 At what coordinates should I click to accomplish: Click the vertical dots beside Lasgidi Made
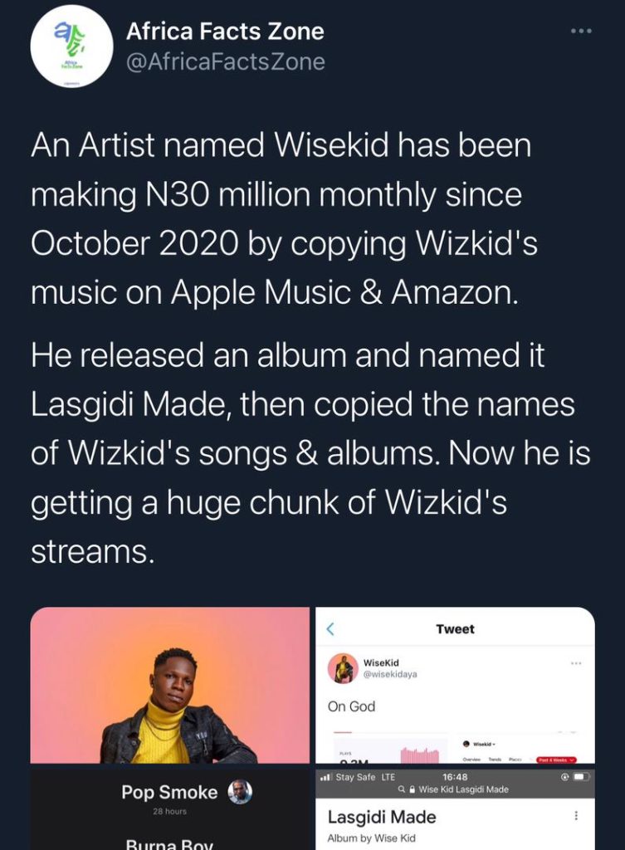(x=576, y=816)
